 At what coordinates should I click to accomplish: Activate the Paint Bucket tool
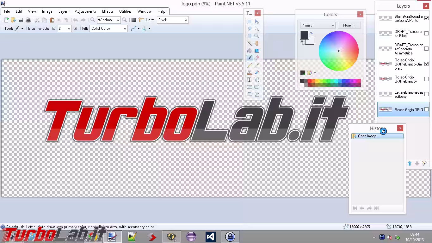250,51
